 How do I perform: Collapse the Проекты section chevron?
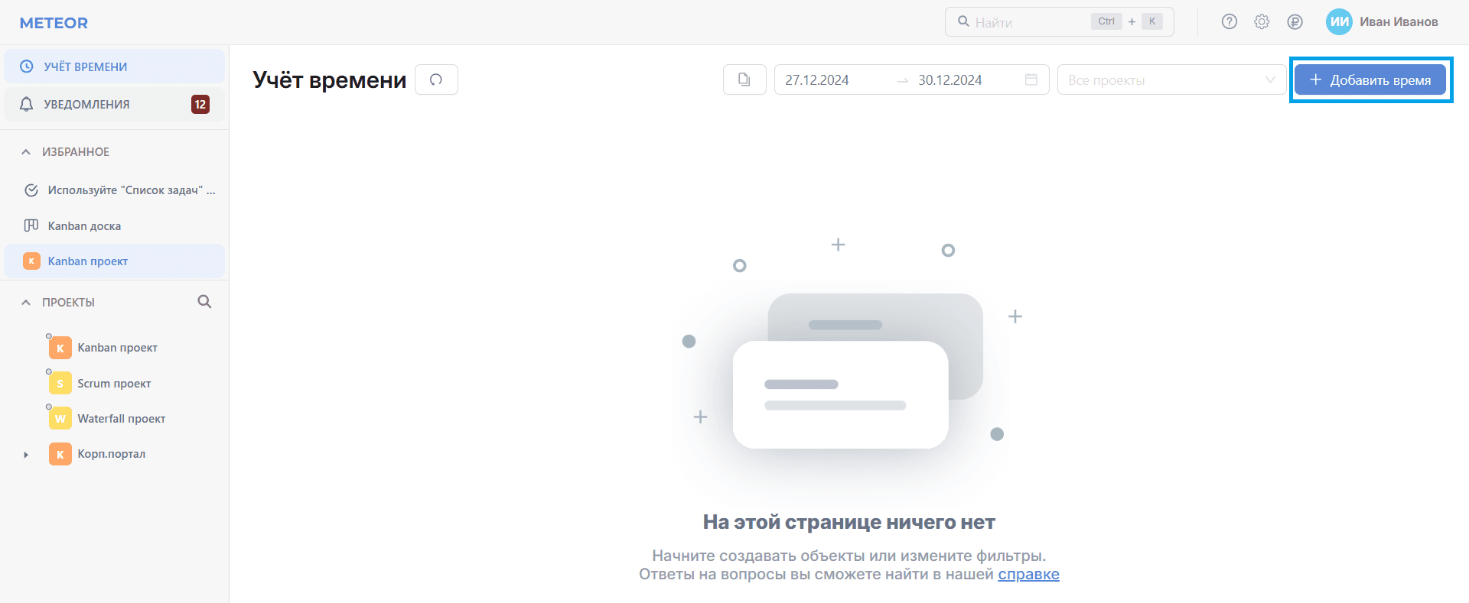[x=26, y=303]
